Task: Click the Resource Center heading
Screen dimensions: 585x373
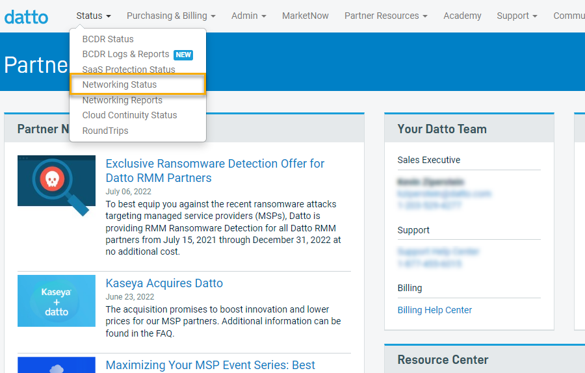Action: coord(443,359)
